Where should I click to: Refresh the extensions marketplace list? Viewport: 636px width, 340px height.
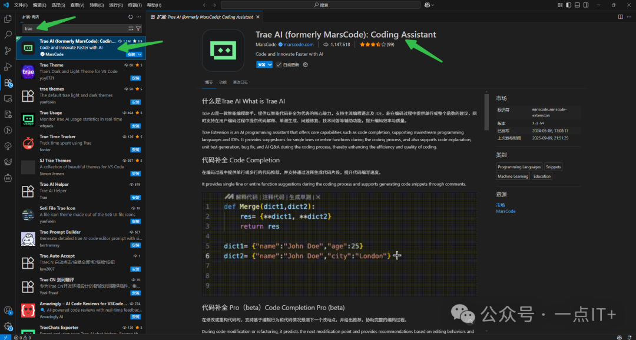(x=130, y=17)
